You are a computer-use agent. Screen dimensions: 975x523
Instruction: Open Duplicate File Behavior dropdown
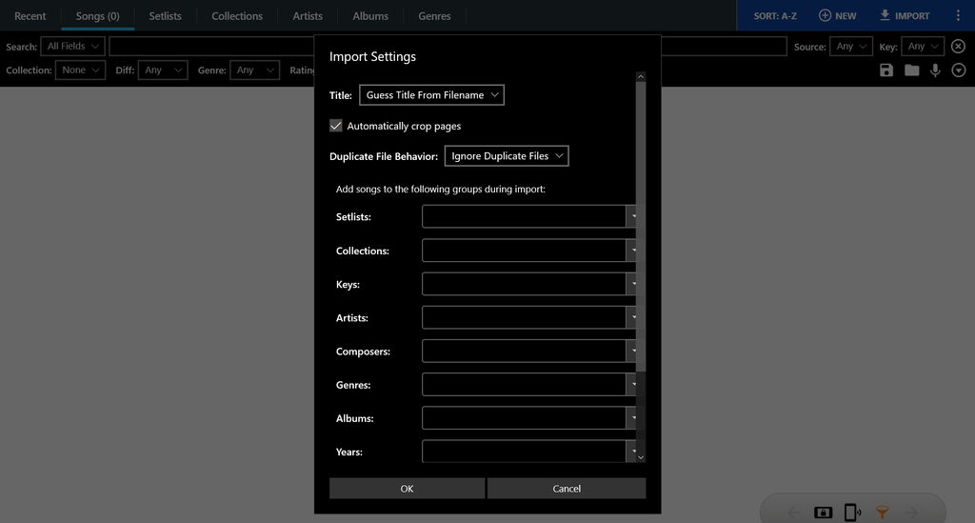[x=507, y=156]
